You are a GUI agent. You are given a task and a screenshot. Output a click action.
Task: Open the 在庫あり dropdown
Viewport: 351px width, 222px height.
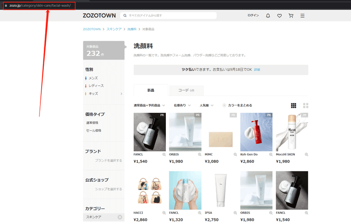click(x=182, y=105)
